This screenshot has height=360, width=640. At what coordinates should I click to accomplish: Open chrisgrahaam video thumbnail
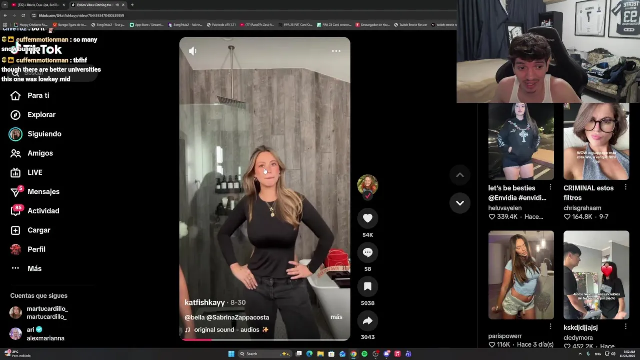click(596, 141)
